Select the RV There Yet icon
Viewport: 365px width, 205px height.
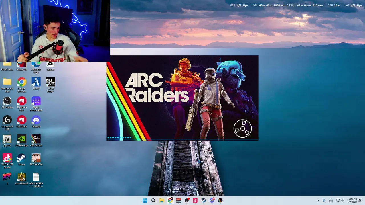tap(36, 160)
